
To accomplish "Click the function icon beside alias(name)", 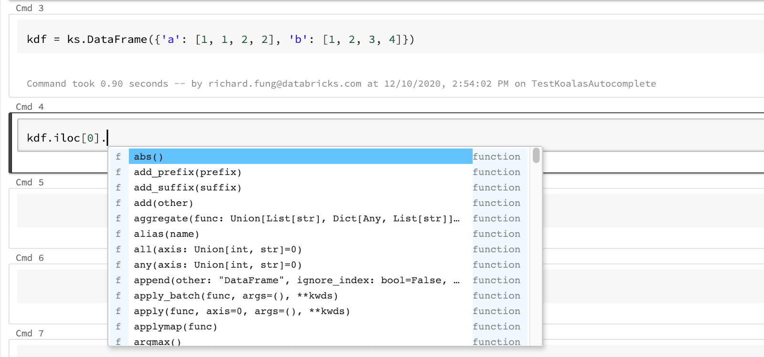I will coord(118,234).
